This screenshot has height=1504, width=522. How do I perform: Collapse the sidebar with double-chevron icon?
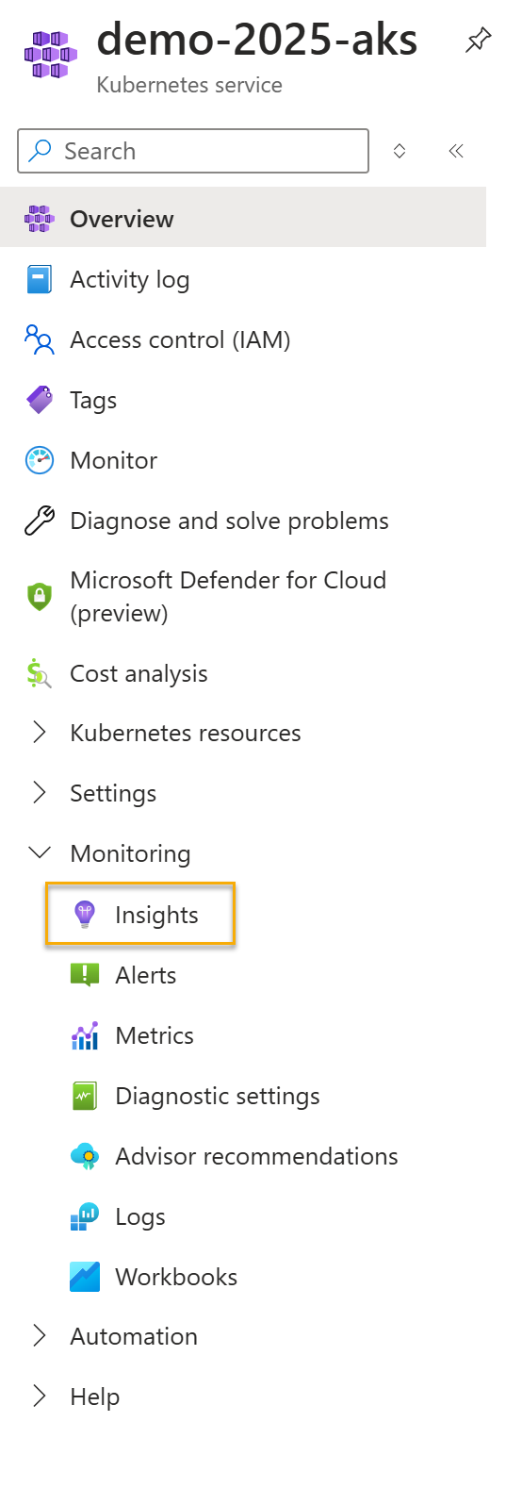pos(456,151)
